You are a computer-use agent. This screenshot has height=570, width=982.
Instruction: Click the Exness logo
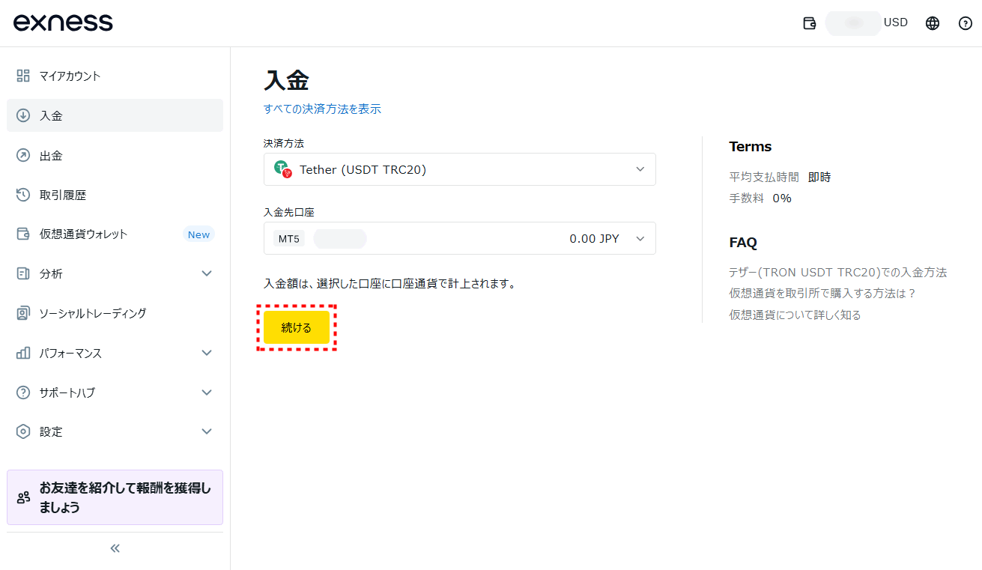[x=63, y=22]
